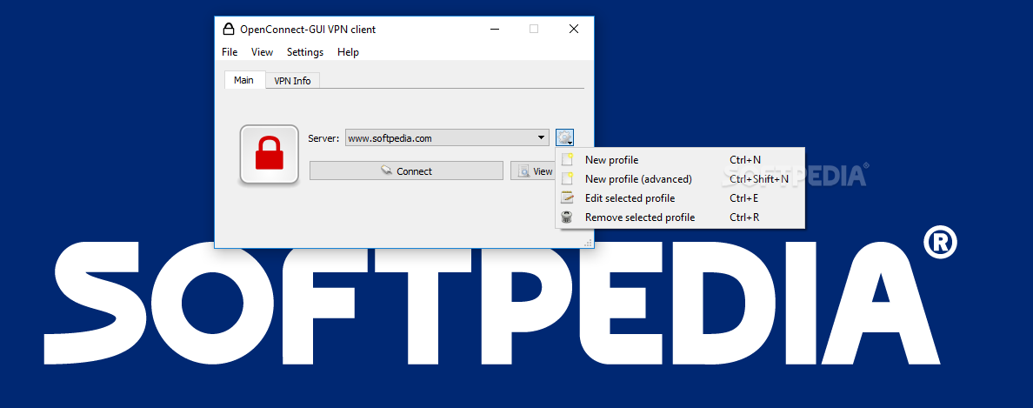Open the File menu
Image resolution: width=1033 pixels, height=408 pixels.
click(x=230, y=52)
